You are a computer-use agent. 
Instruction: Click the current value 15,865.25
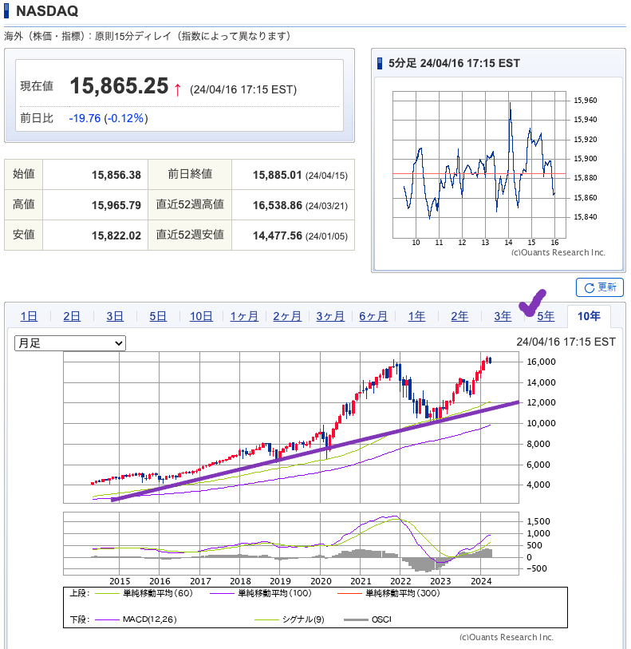point(119,86)
